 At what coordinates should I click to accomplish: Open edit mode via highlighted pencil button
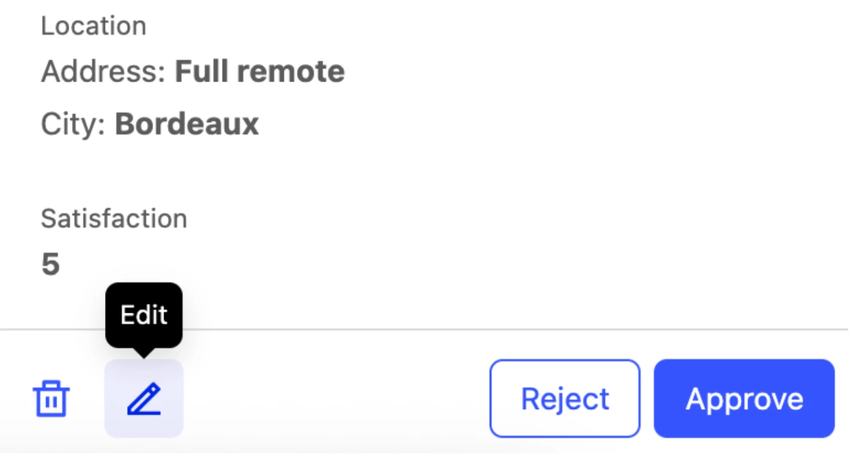pos(144,398)
